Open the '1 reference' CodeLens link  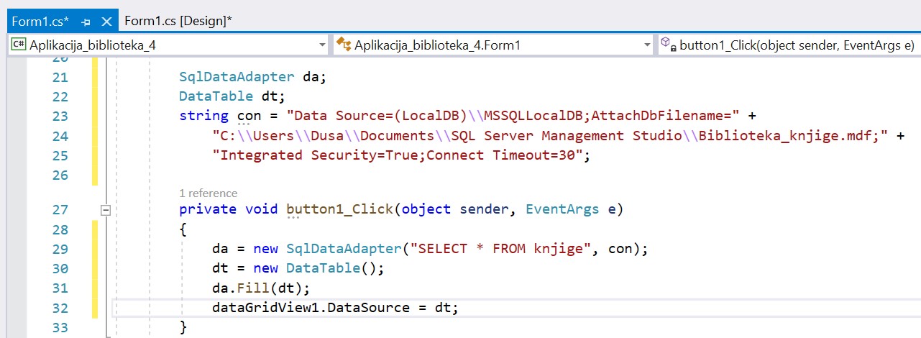click(x=208, y=193)
